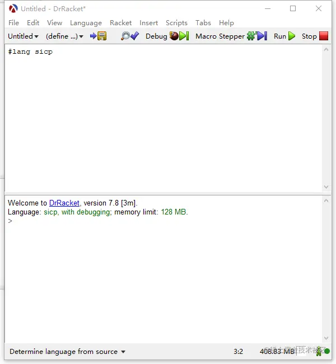Open the File menu
The image size is (336, 364).
click(x=13, y=23)
